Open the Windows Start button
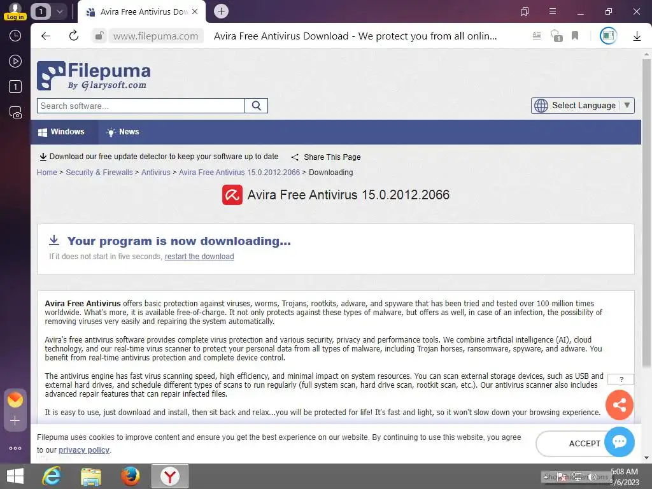This screenshot has width=652, height=489. click(15, 476)
